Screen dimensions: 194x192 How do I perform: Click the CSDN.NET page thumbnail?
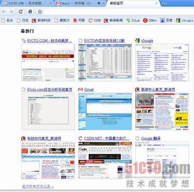coord(105,160)
